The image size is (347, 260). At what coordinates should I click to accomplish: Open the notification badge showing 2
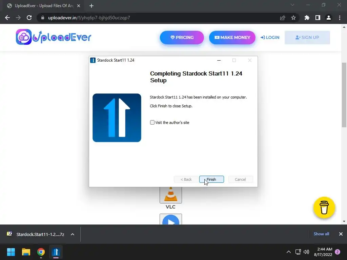pos(338,252)
